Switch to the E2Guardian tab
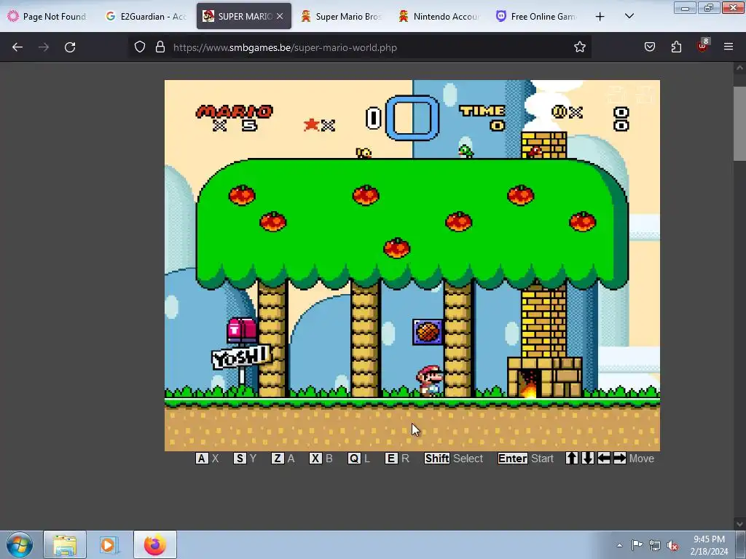This screenshot has height=559, width=746. tap(146, 16)
